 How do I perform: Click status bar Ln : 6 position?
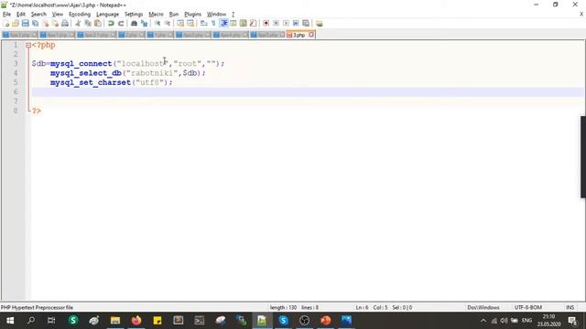[362, 307]
